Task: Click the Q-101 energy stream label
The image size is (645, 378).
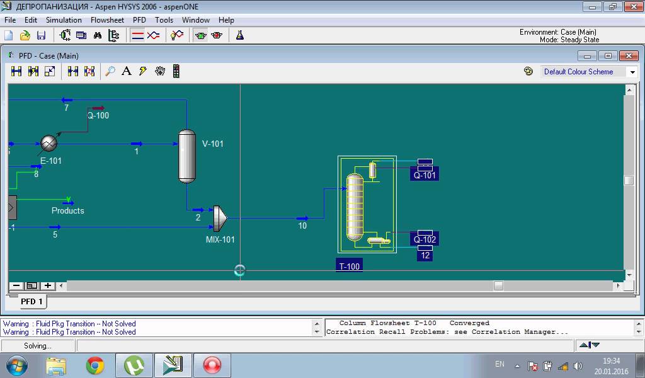Action: pos(425,175)
